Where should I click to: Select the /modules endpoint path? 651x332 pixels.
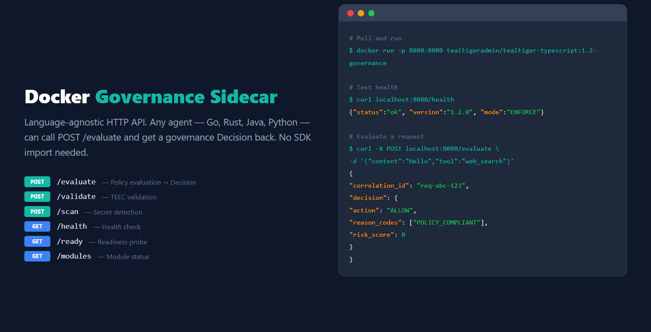tap(74, 256)
